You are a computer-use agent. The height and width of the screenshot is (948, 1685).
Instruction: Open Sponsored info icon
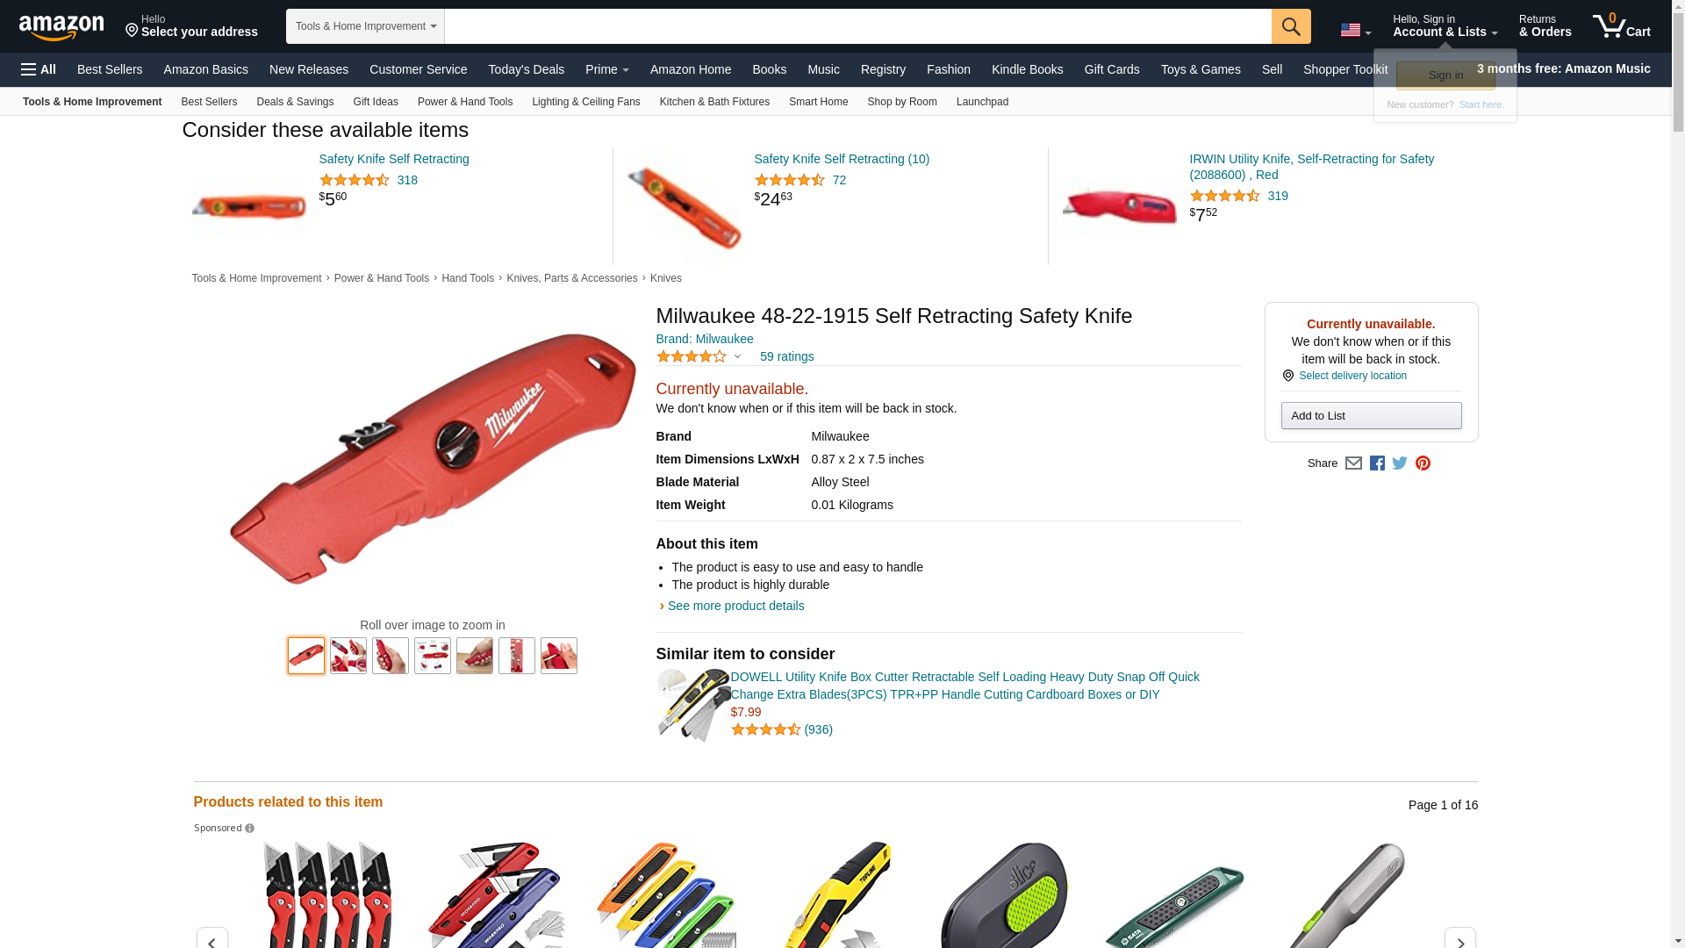coord(249,829)
